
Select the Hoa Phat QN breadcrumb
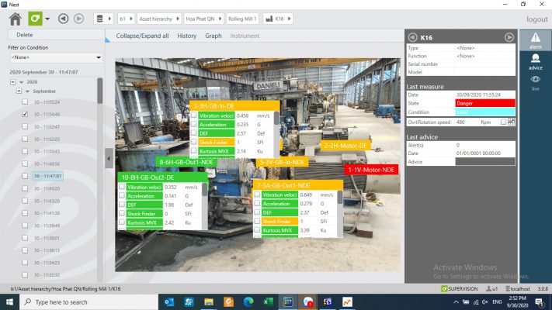click(x=200, y=19)
